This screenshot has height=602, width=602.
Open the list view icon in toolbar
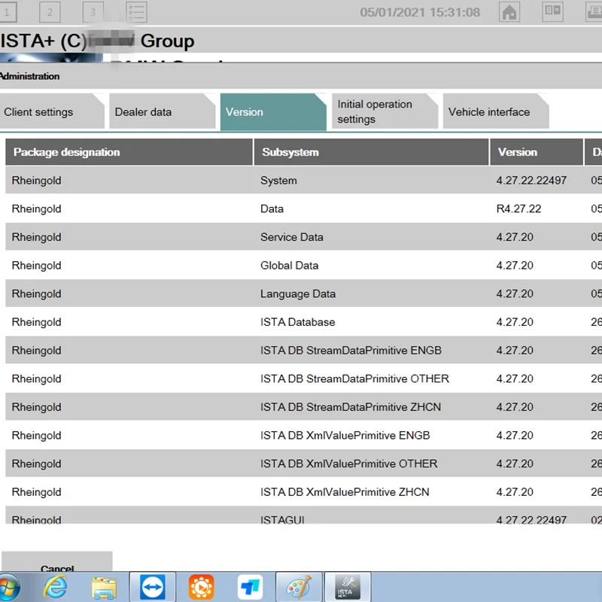(x=136, y=12)
